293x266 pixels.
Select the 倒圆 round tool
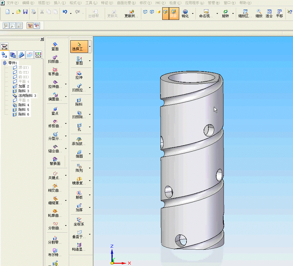click(x=79, y=154)
